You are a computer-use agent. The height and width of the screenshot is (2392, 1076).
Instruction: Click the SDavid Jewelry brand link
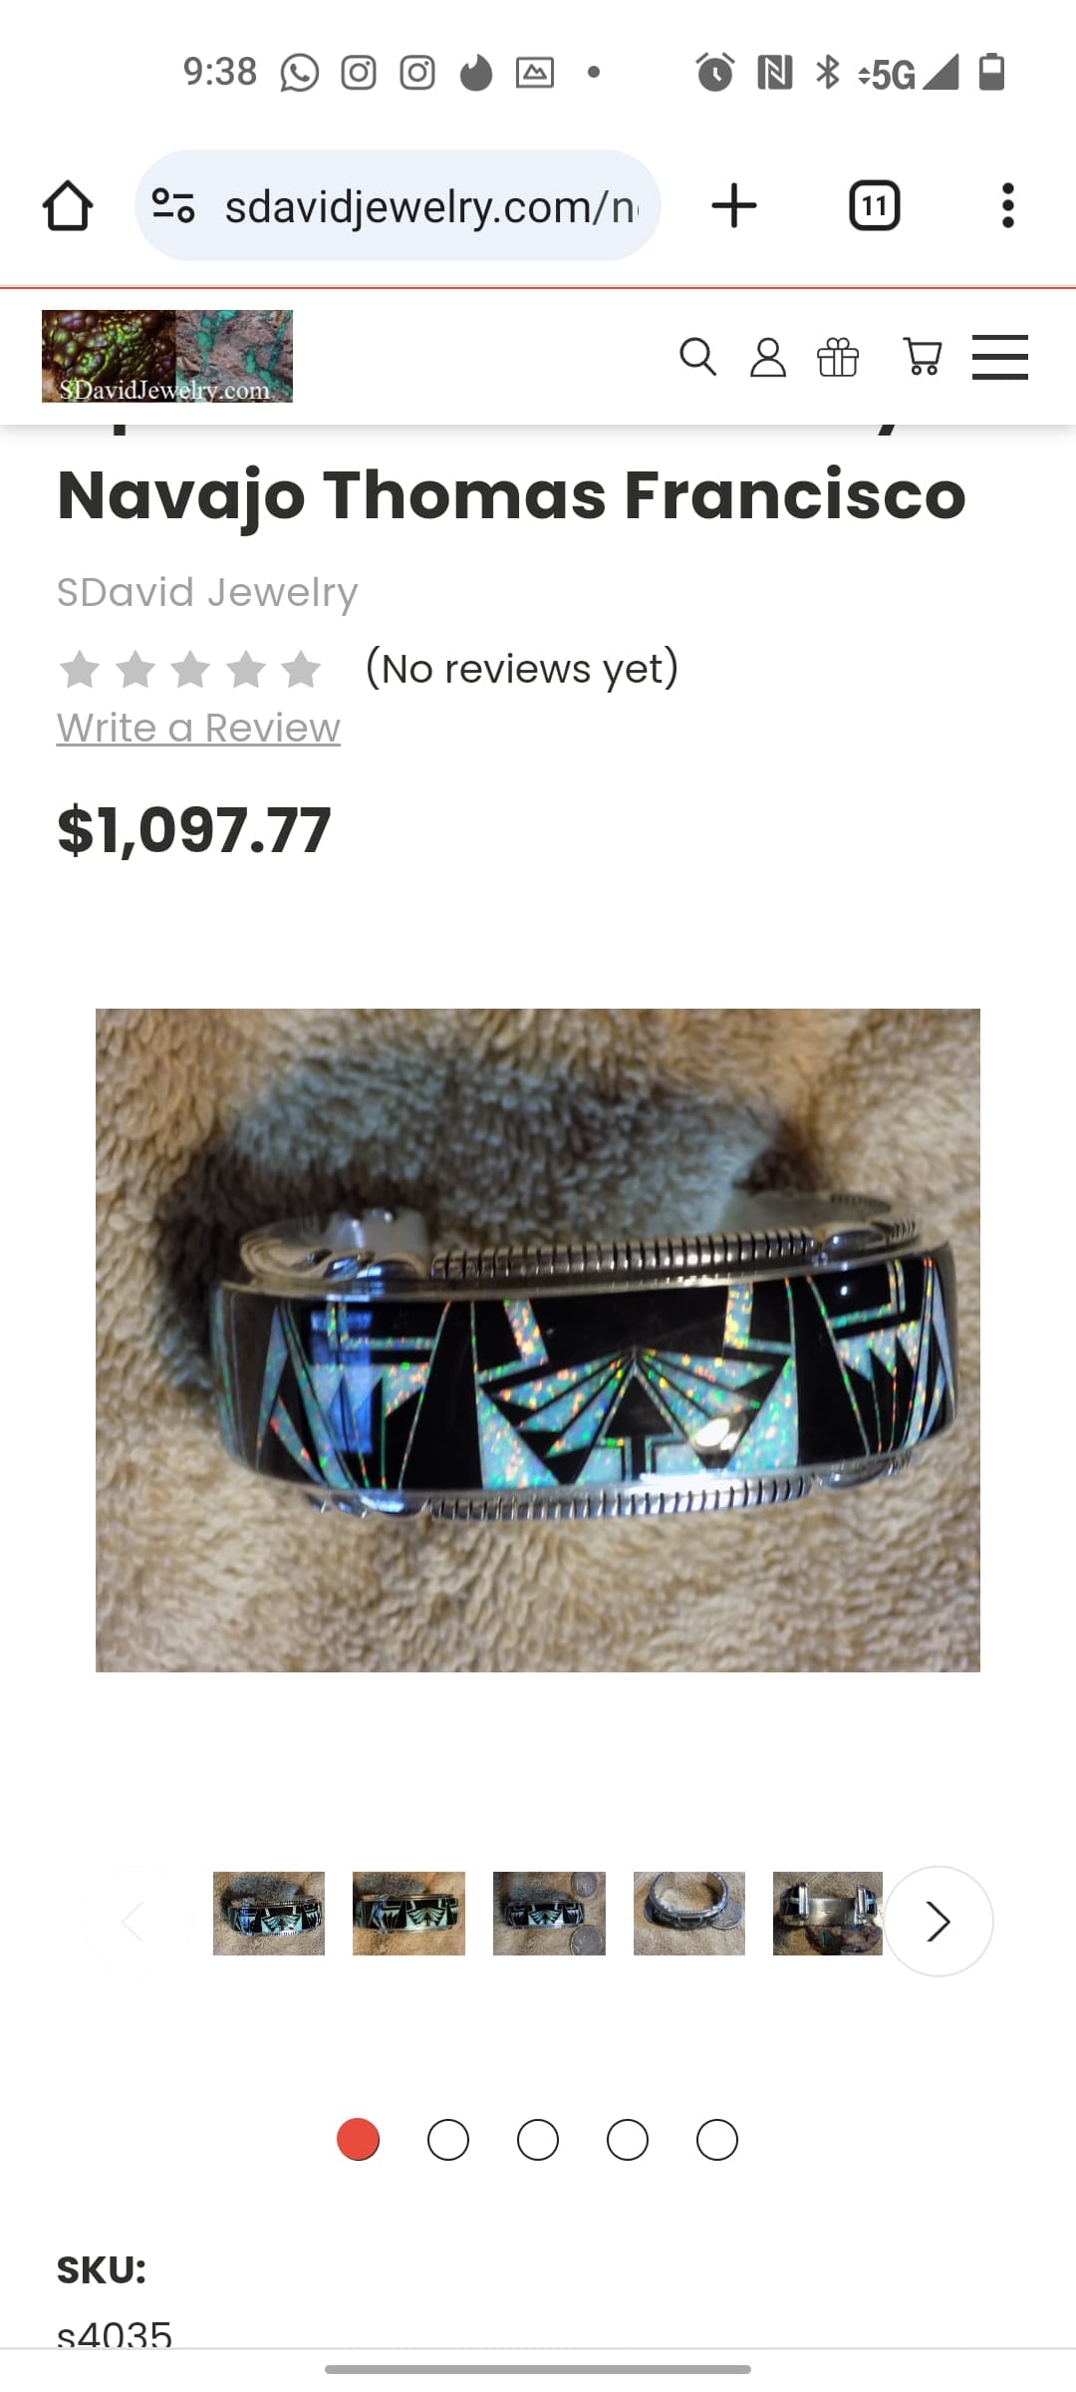click(207, 592)
